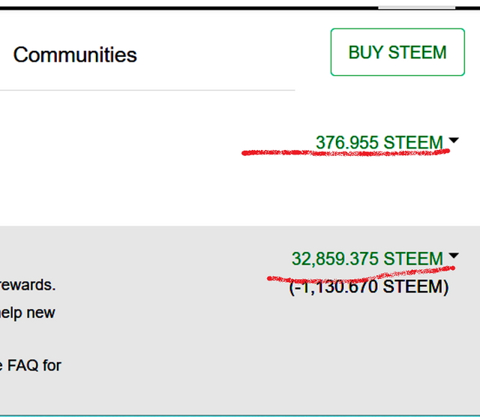Click the word STEEM beside 32,859.375

[x=413, y=259]
